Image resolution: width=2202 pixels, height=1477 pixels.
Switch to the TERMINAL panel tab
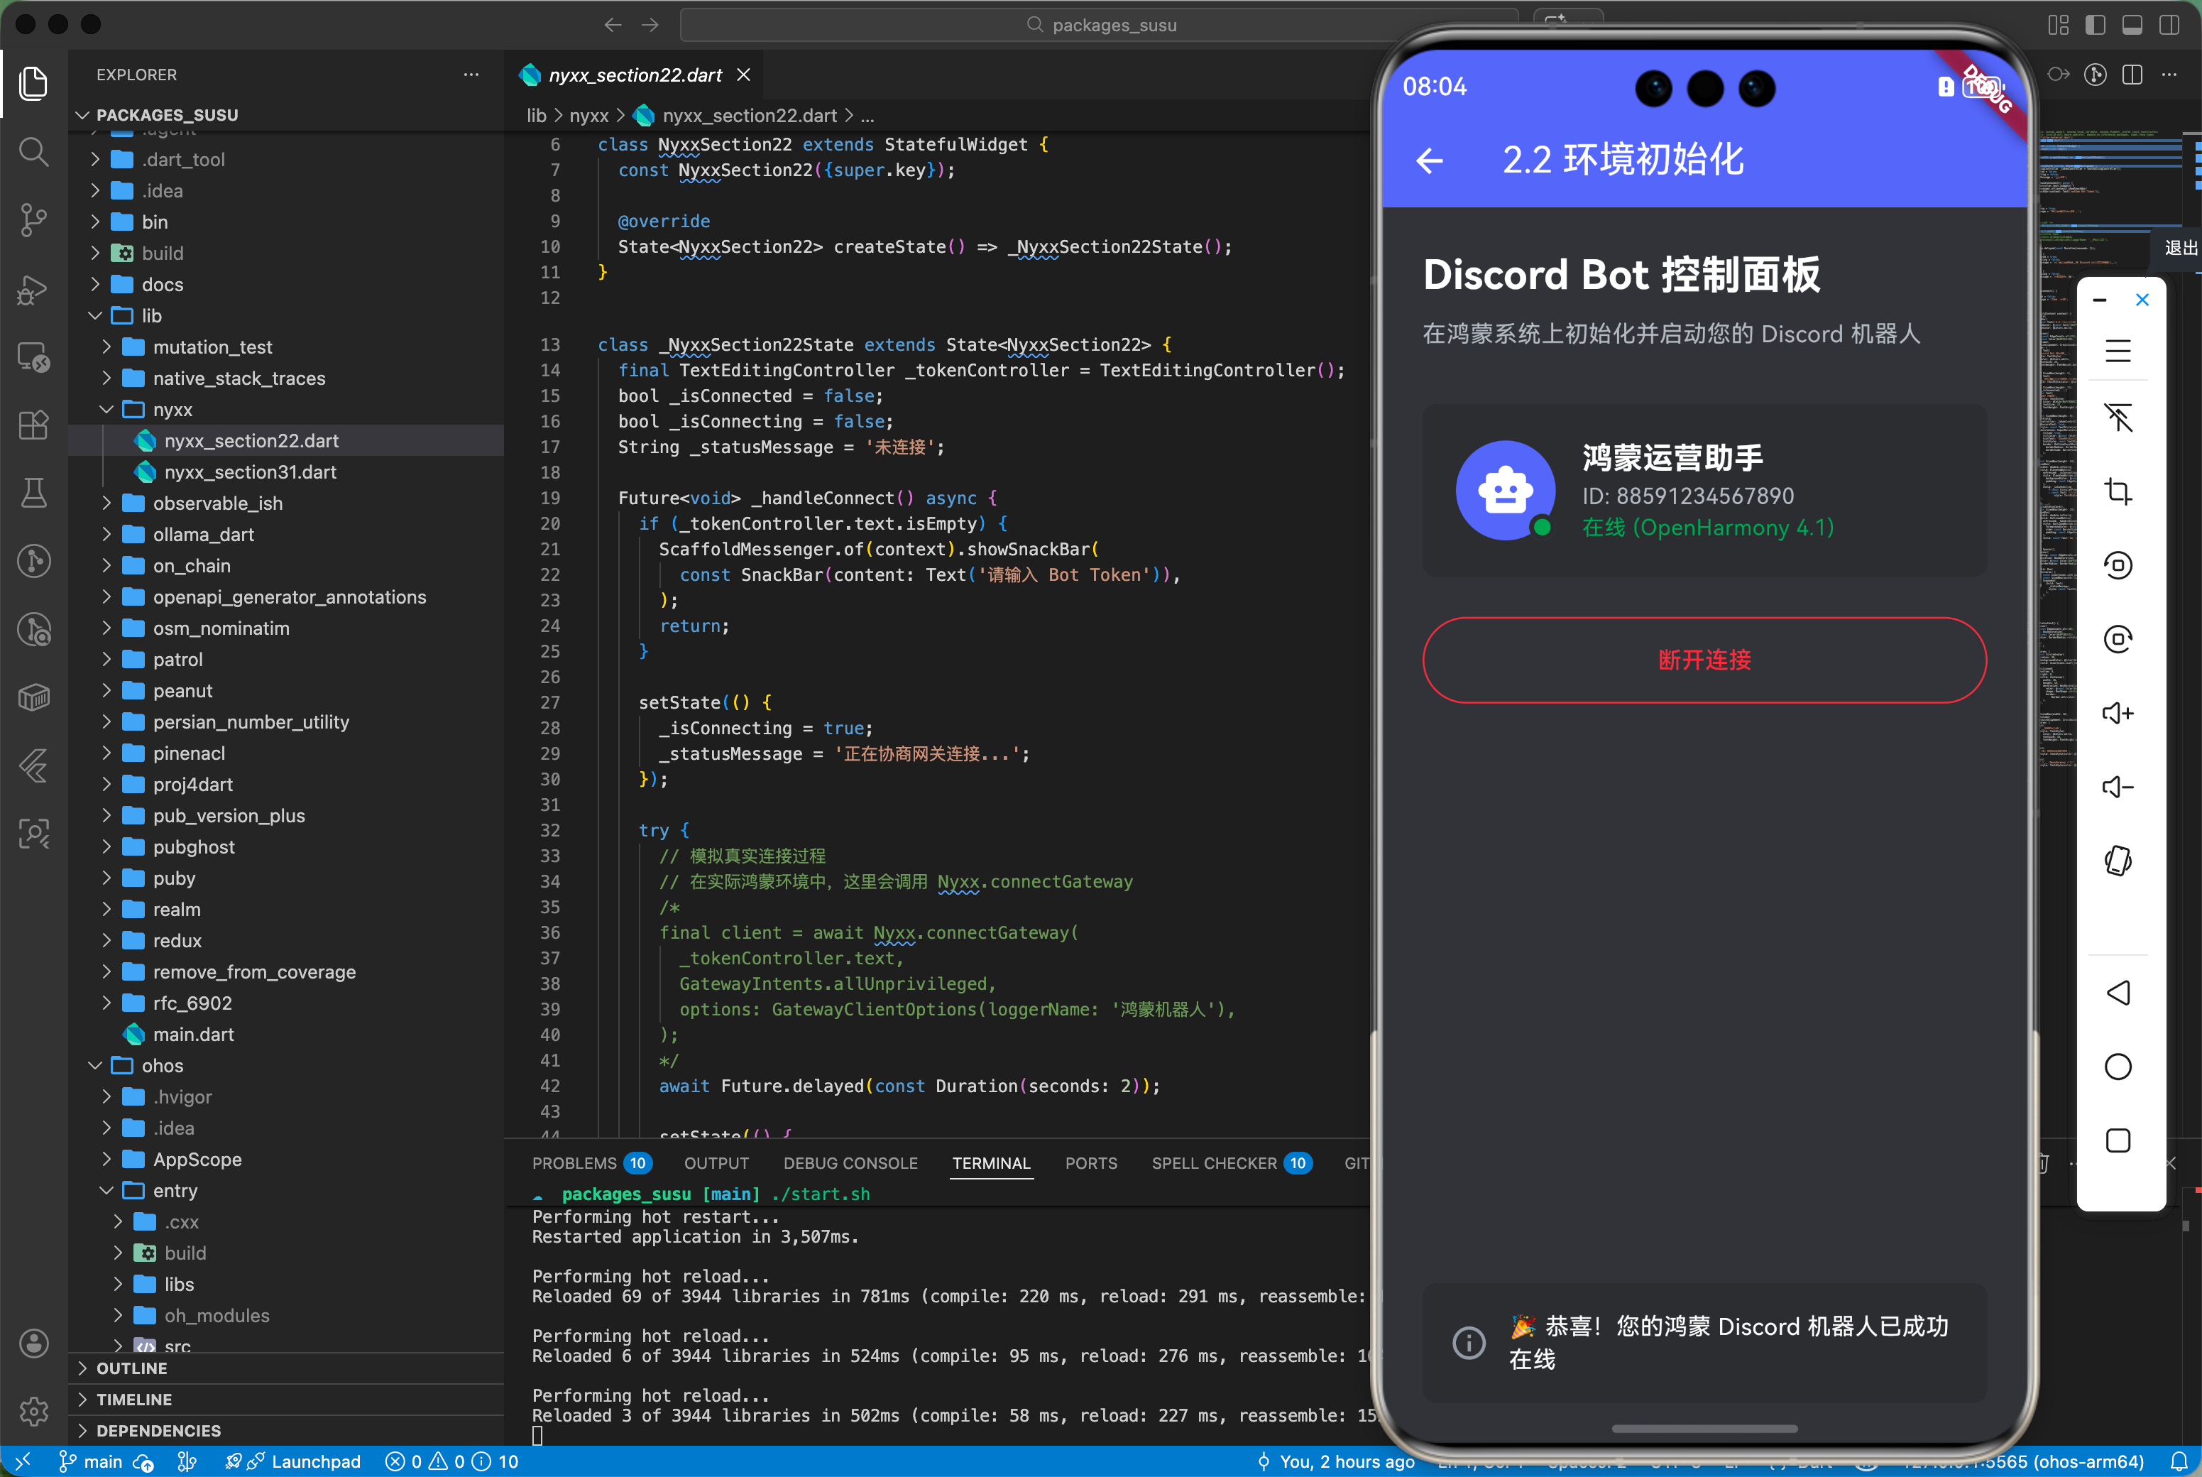[991, 1163]
